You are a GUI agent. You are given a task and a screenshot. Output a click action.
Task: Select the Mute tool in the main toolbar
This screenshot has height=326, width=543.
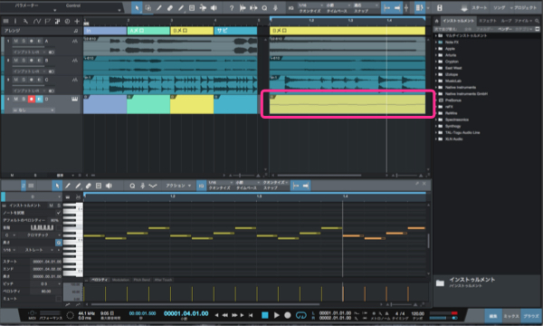coord(192,7)
